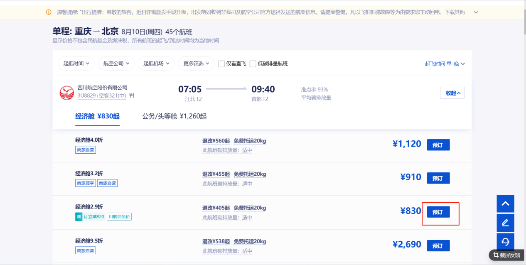Collapse flight details with 收起 button
Screen dimensions: 526x265
(x=452, y=93)
